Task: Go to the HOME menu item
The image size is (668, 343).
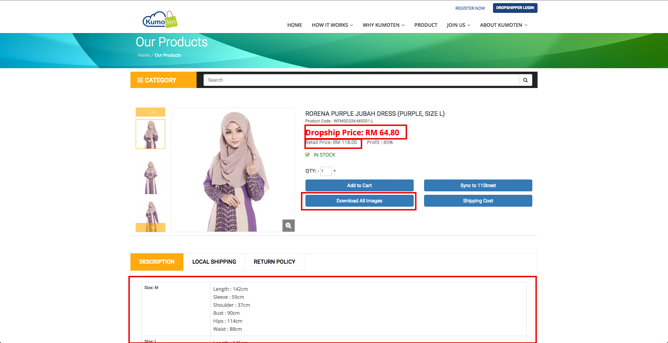Action: 295,25
